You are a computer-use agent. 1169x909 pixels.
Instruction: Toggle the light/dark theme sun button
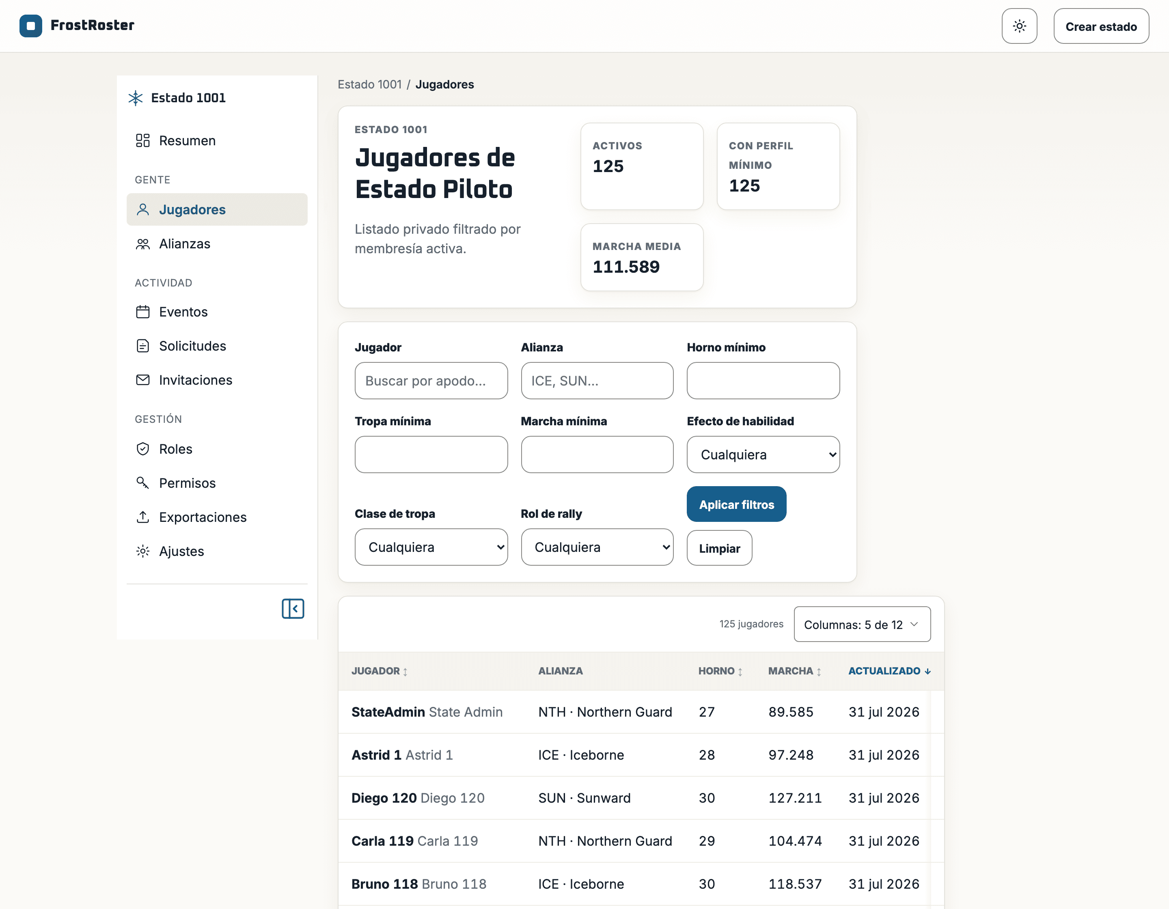coord(1019,26)
